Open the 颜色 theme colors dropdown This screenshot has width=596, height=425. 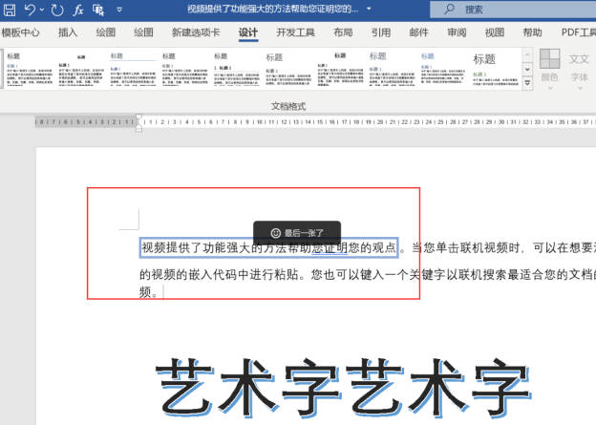point(549,69)
